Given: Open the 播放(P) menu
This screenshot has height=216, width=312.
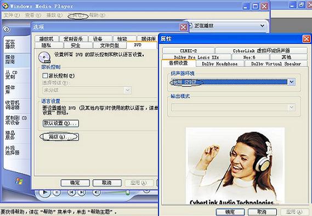Looking at the screenshot, I should pyautogui.click(x=54, y=15).
